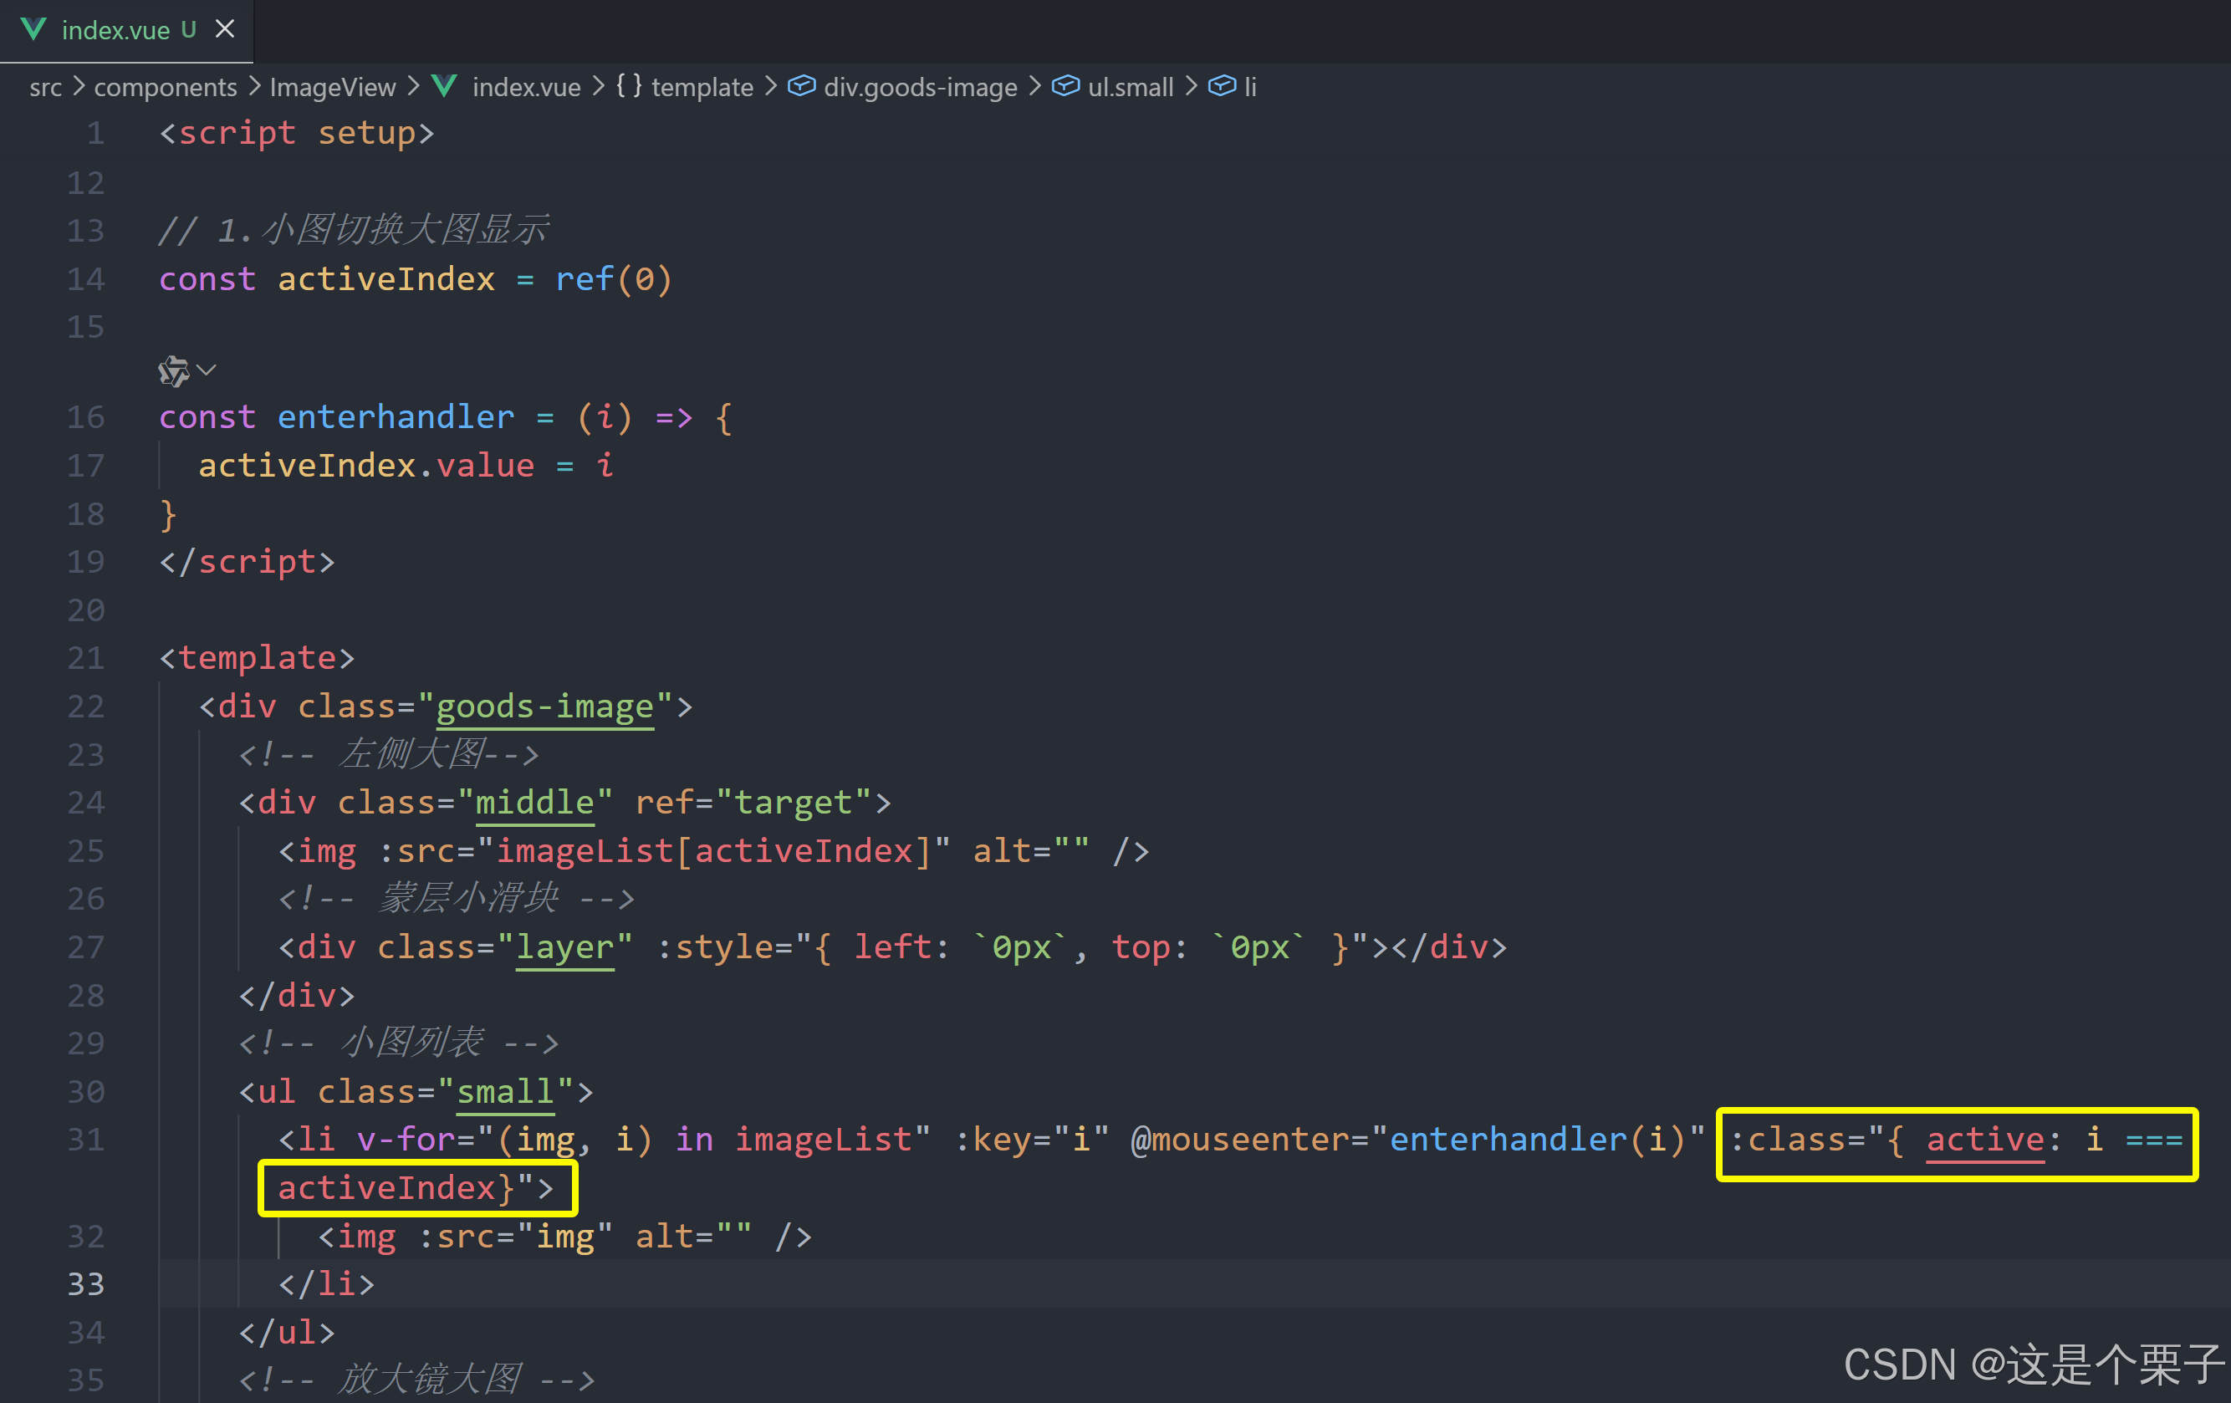Click the Vue logo icon on the tab

click(33, 29)
